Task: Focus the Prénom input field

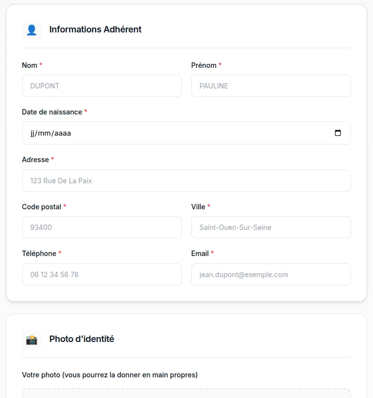Action: tap(271, 86)
